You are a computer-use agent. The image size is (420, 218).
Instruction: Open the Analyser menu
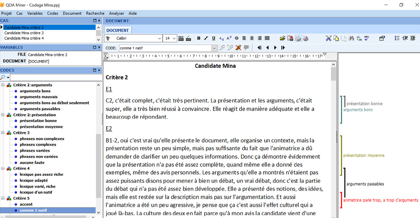pos(117,13)
